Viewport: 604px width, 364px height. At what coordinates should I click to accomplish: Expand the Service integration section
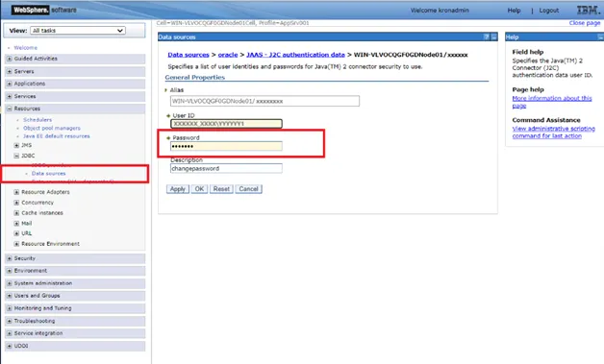tap(10, 333)
